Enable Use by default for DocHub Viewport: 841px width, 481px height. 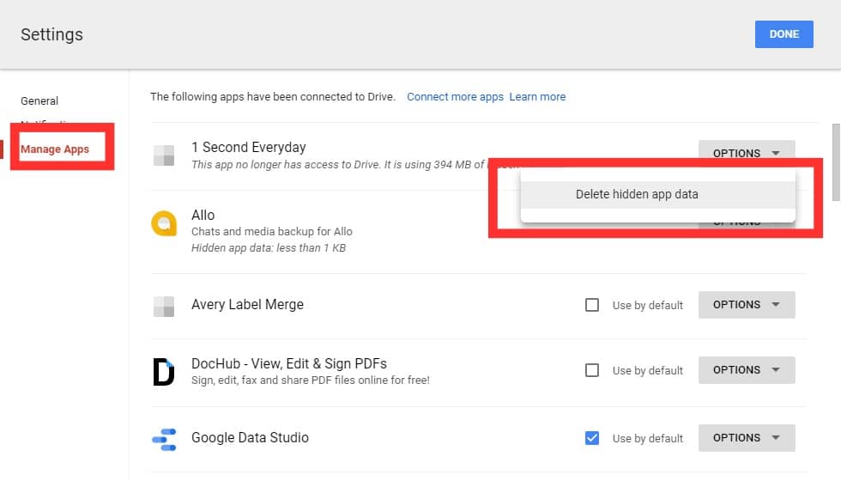point(591,370)
